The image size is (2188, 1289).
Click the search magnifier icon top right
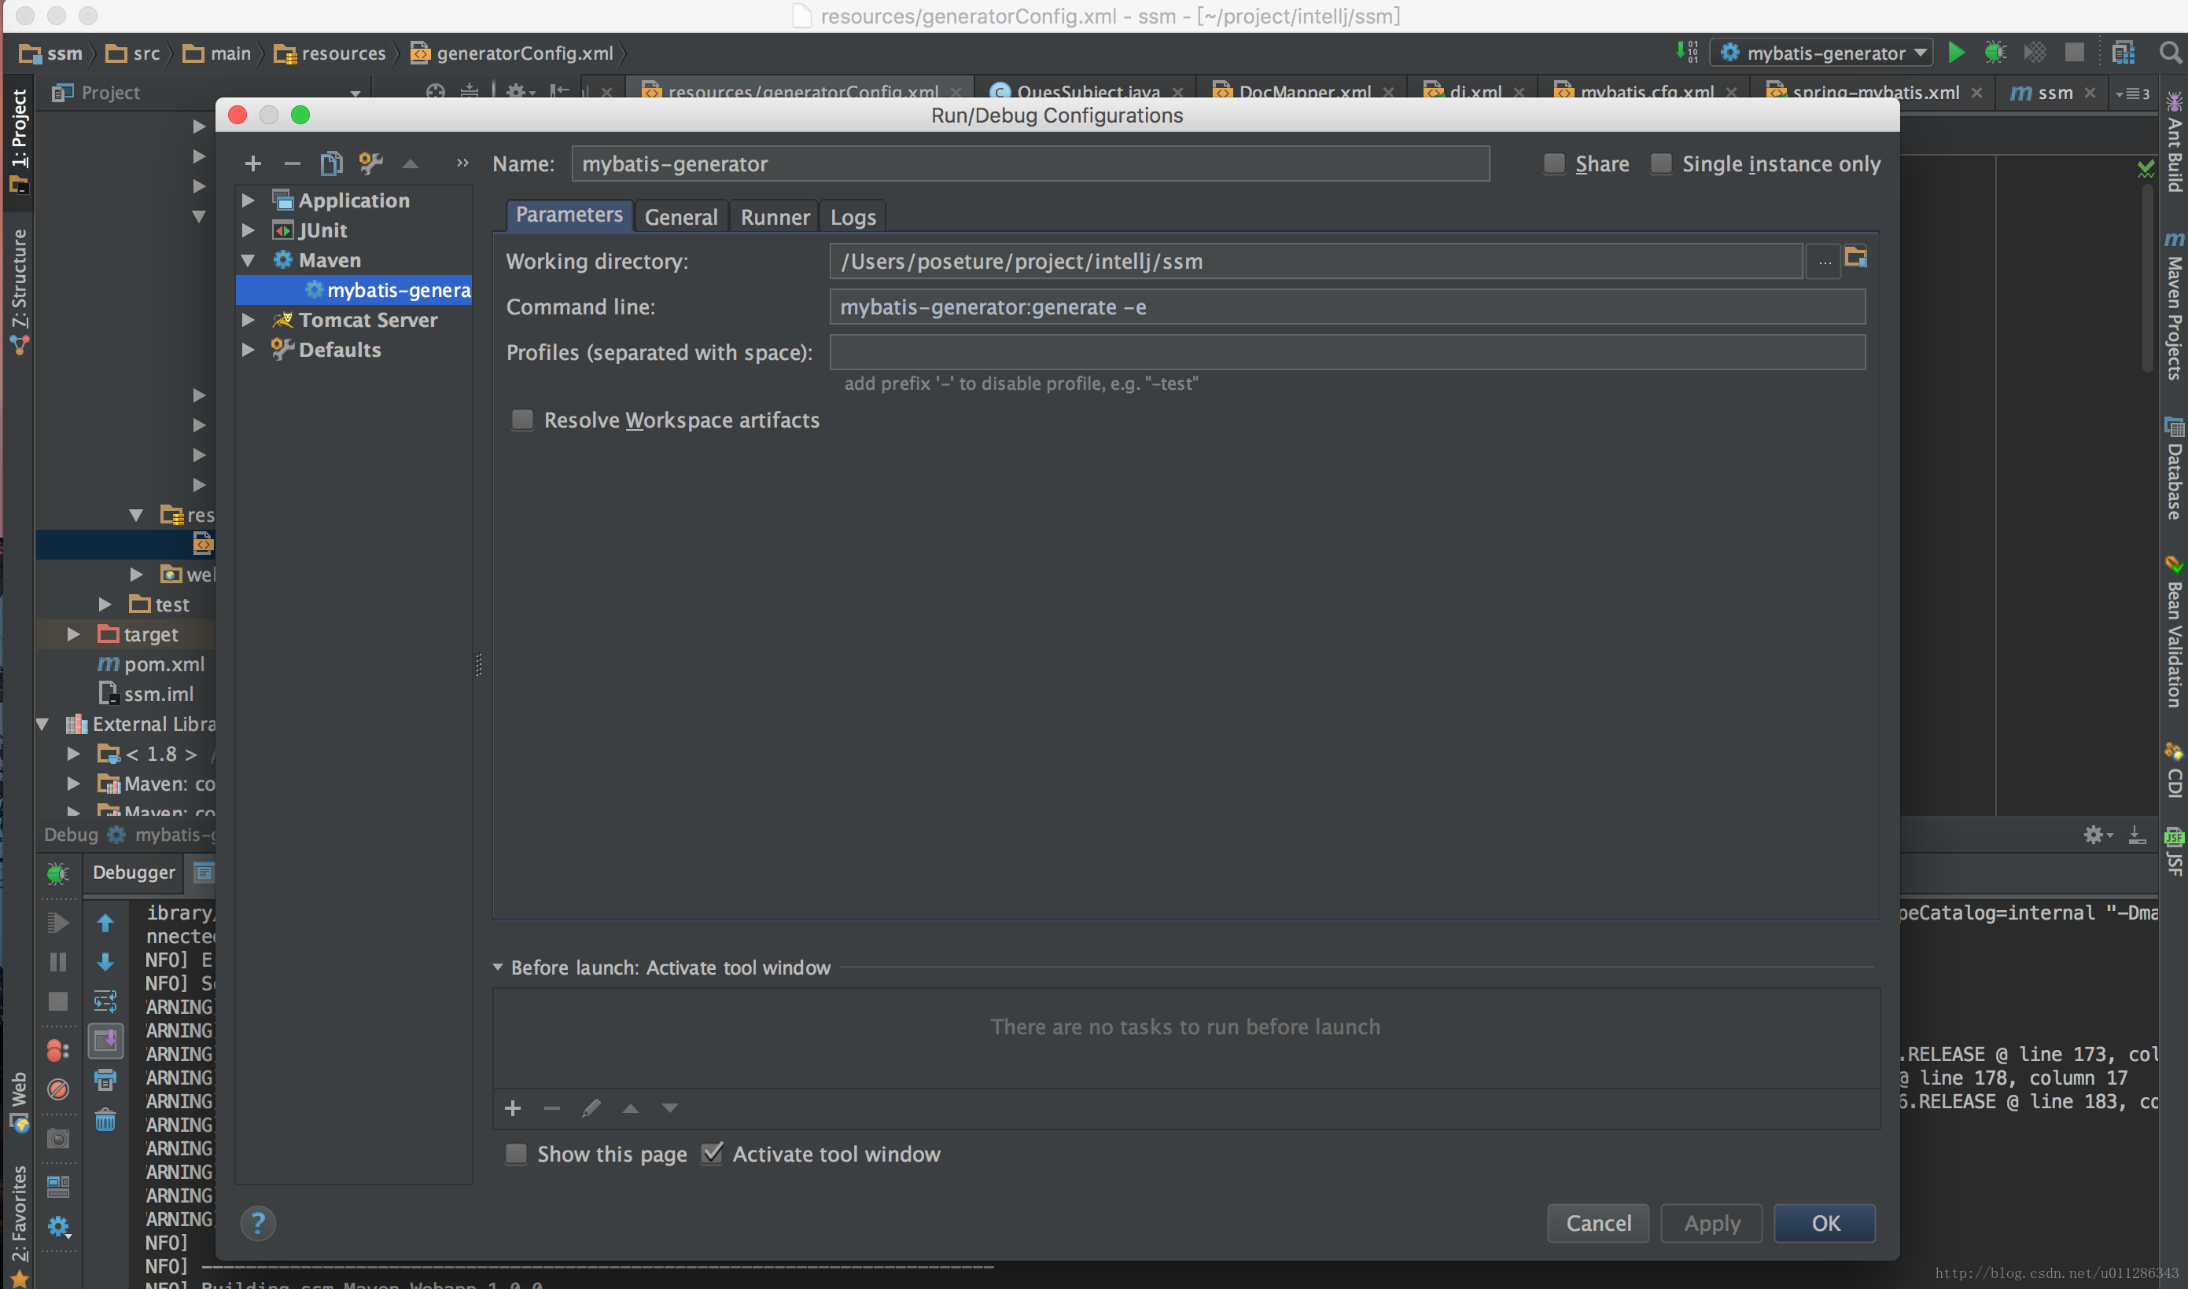coord(2170,53)
